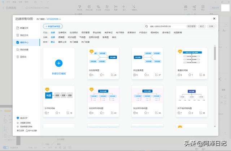Open the 向左鱼骨图 template thumbnail

(147, 58)
